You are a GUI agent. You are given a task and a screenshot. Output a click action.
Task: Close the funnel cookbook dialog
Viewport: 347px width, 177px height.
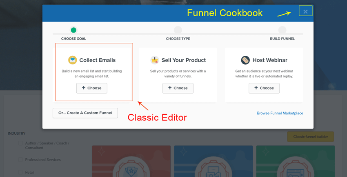pos(305,12)
